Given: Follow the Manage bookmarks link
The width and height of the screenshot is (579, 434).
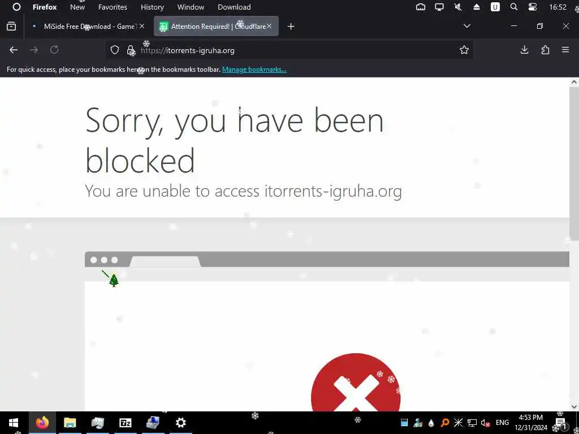Looking at the screenshot, I should [254, 70].
